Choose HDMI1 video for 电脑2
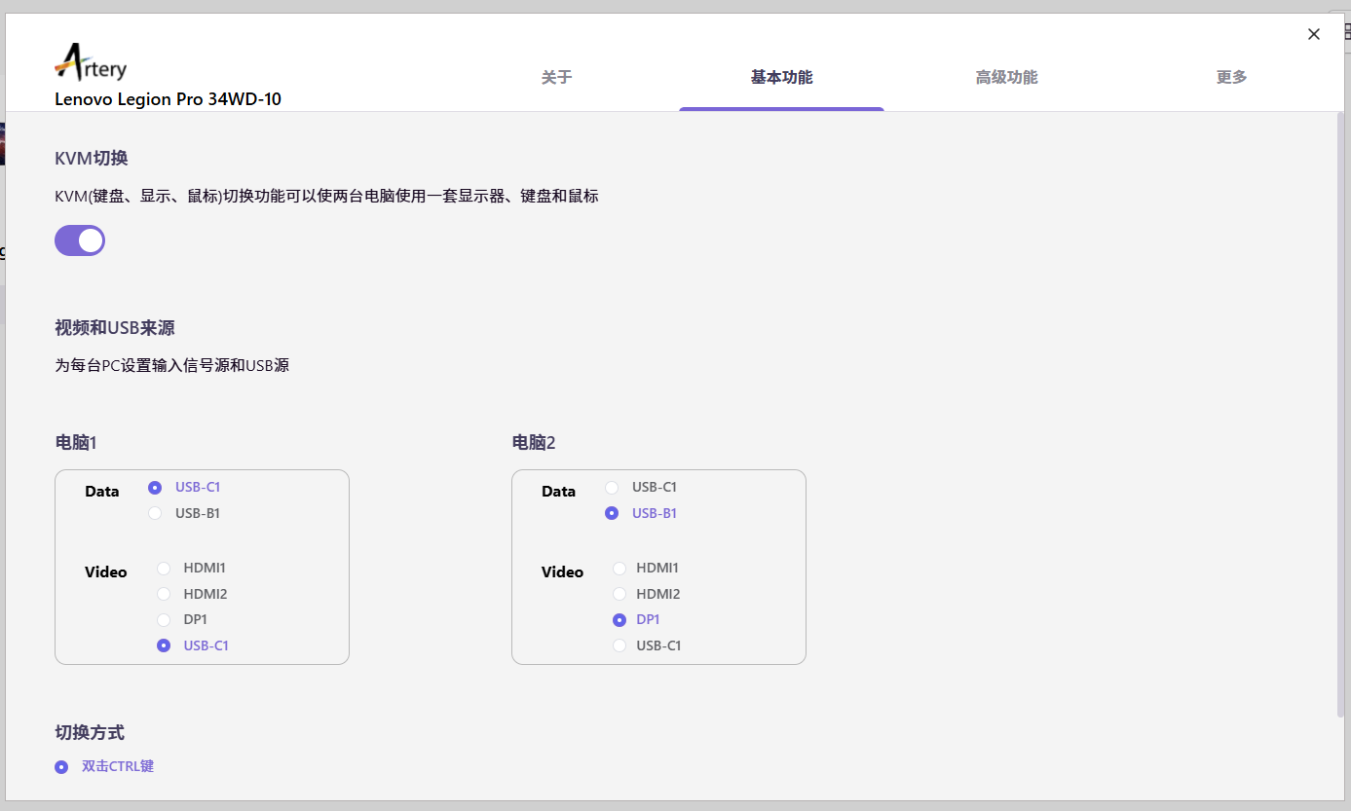Screen dimensions: 1351x811 point(619,568)
